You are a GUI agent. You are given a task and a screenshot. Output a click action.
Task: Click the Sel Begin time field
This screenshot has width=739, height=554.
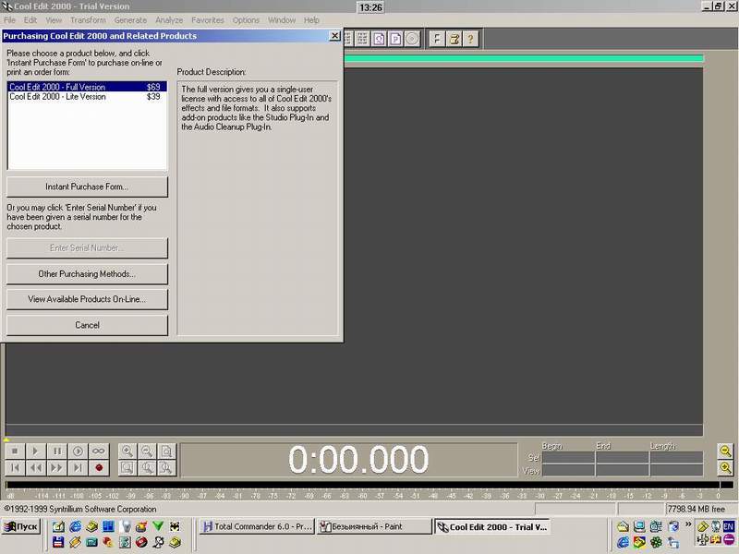pyautogui.click(x=568, y=457)
